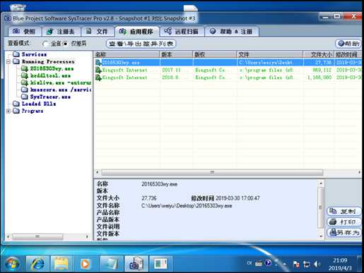Click the SysTracer camera taskbar icon

(x=136, y=264)
